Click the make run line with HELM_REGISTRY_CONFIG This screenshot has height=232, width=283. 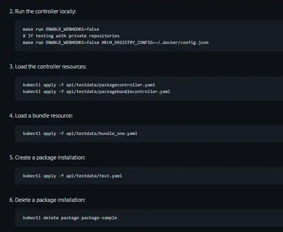click(116, 42)
